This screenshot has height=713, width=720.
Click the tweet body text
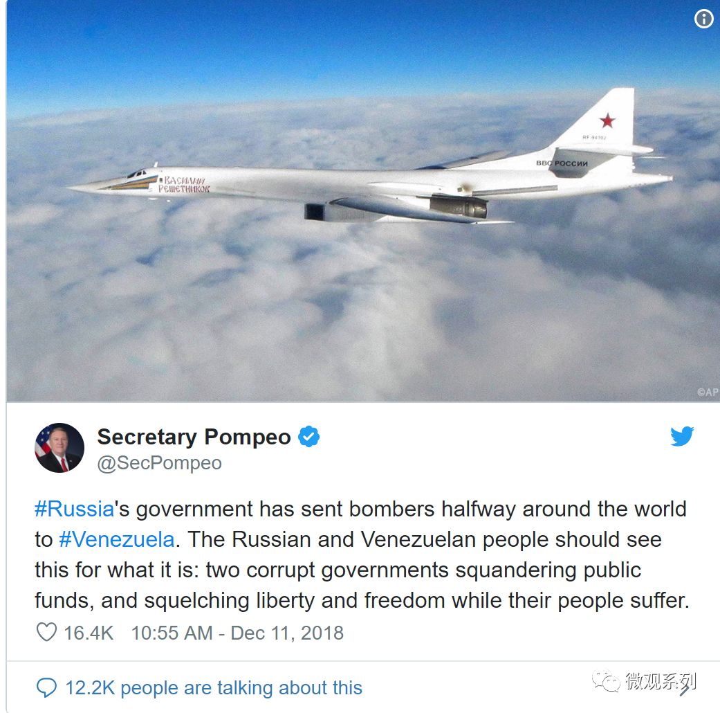pos(362,555)
